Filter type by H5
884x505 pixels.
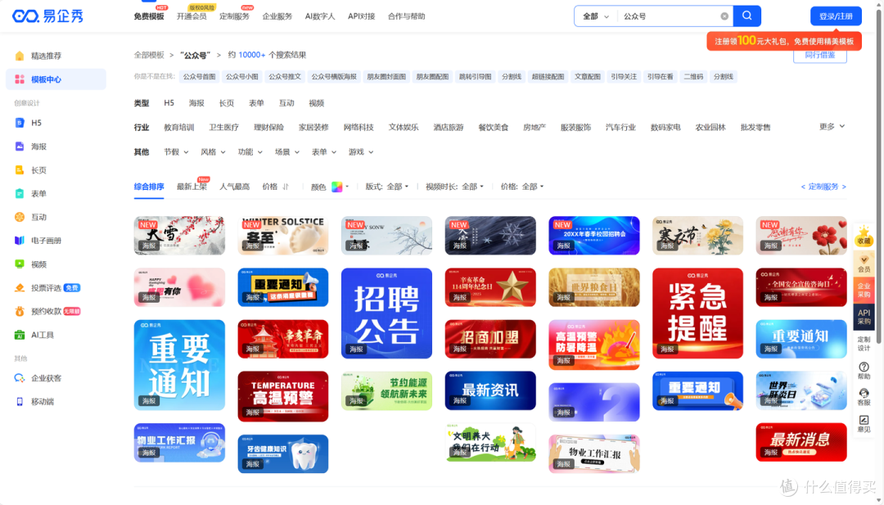click(169, 103)
